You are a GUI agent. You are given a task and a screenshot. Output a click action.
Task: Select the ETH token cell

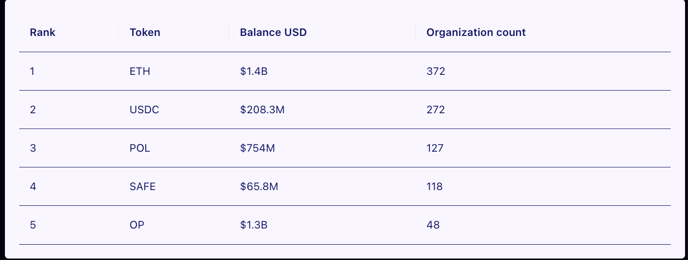pos(140,71)
